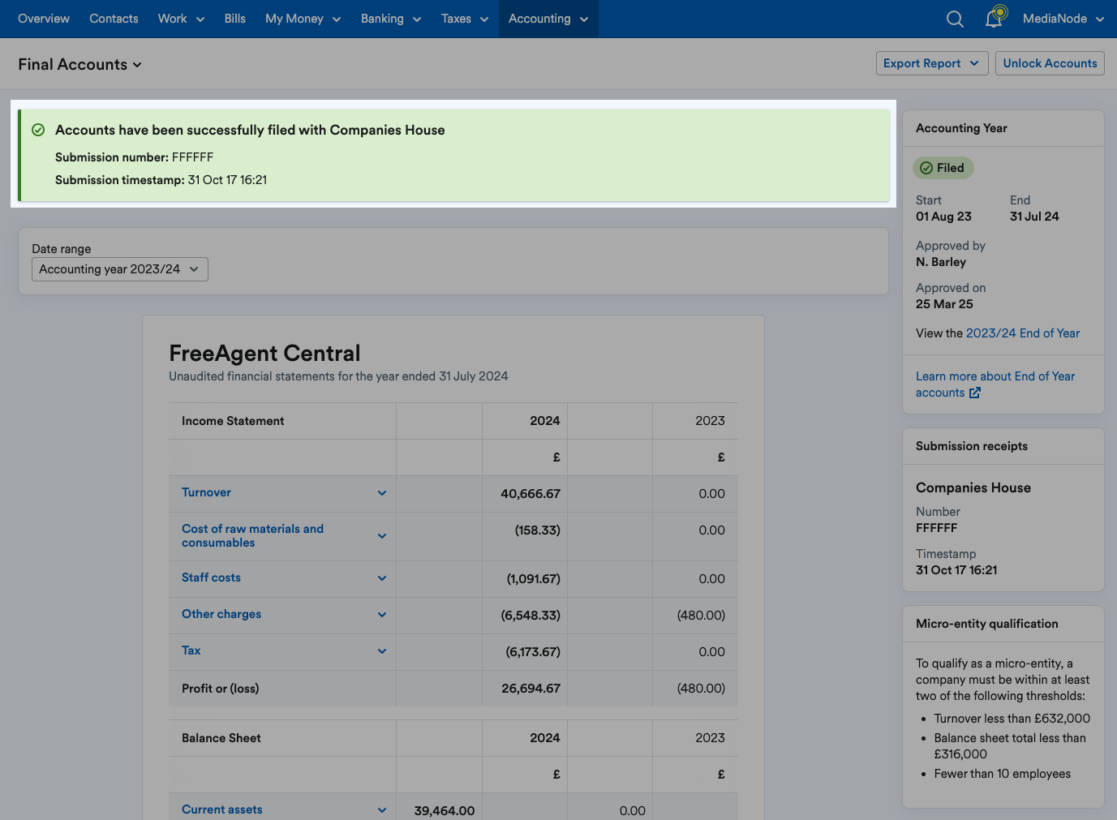Viewport: 1117px width, 820px height.
Task: Select the approver name N. Barley
Action: point(941,262)
